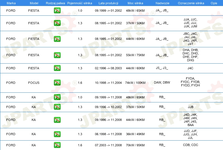
Task: Click the Opis column header
Action: (x=214, y=3)
